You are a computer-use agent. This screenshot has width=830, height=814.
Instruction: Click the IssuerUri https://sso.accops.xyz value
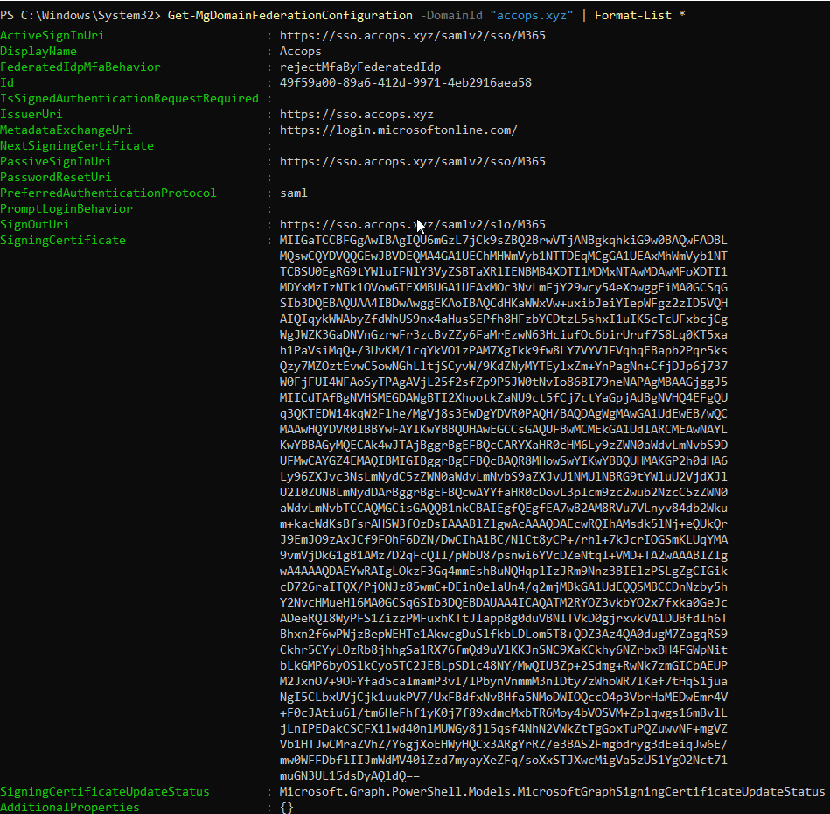(x=356, y=115)
